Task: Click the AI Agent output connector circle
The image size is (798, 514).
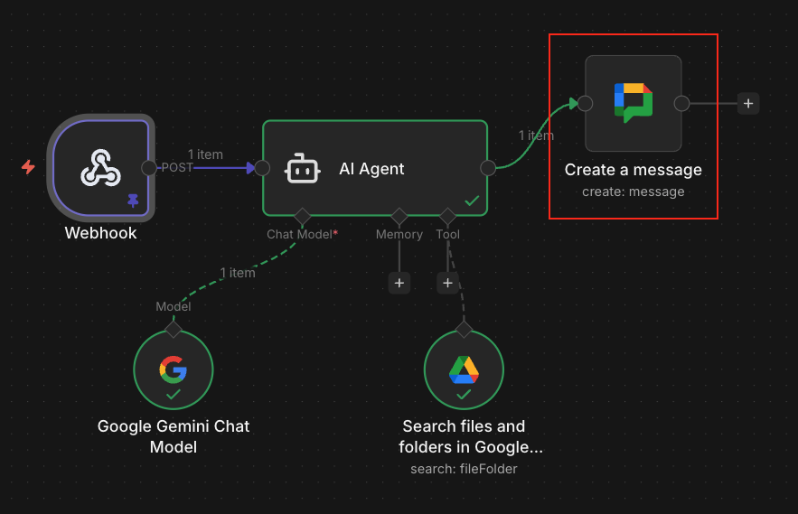Action: point(488,167)
